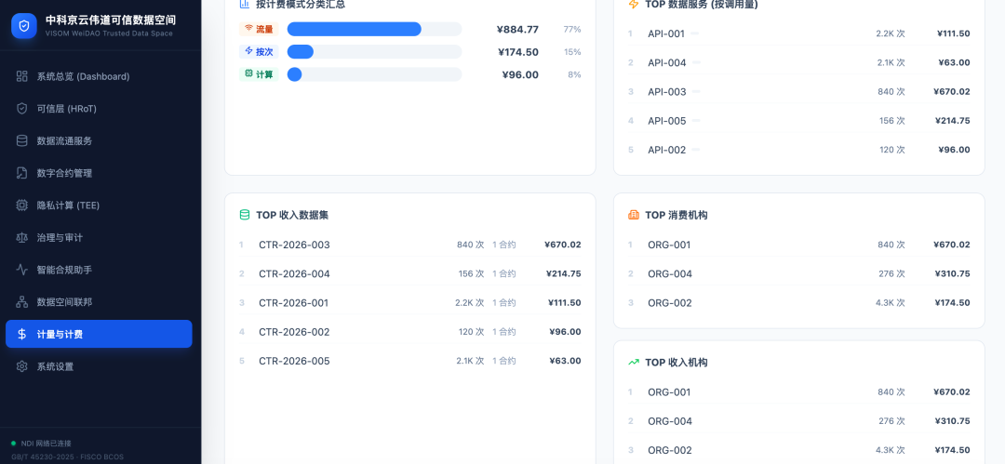The width and height of the screenshot is (1005, 464).
Task: Click the 计算 progress bar at 8%
Action: pyautogui.click(x=374, y=74)
